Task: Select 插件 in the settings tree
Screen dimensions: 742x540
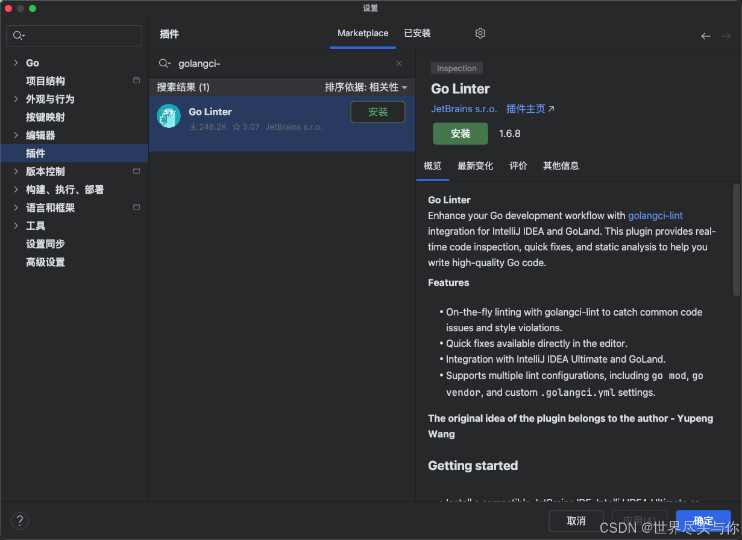Action: [74, 153]
